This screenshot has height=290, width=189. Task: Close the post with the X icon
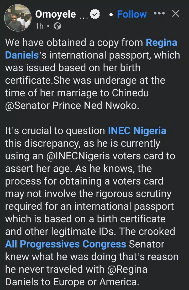tap(176, 14)
